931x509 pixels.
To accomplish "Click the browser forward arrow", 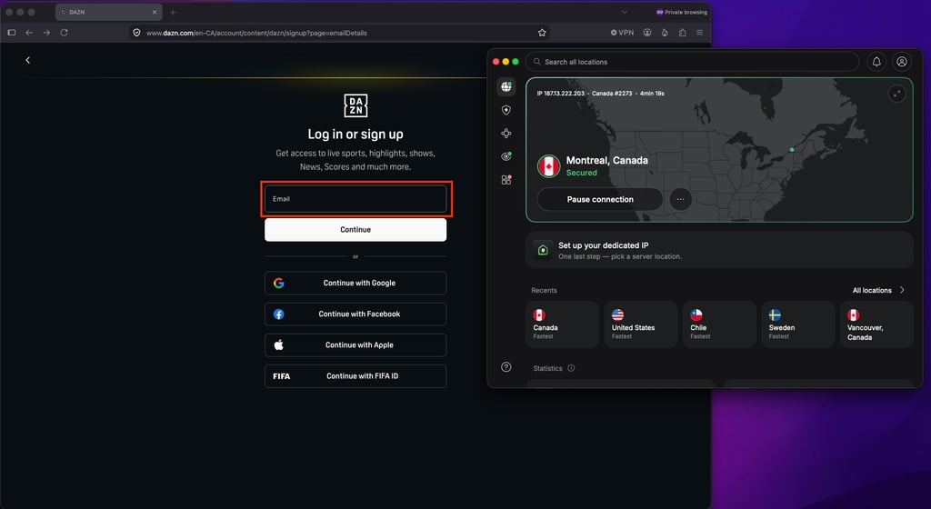I will click(x=46, y=33).
